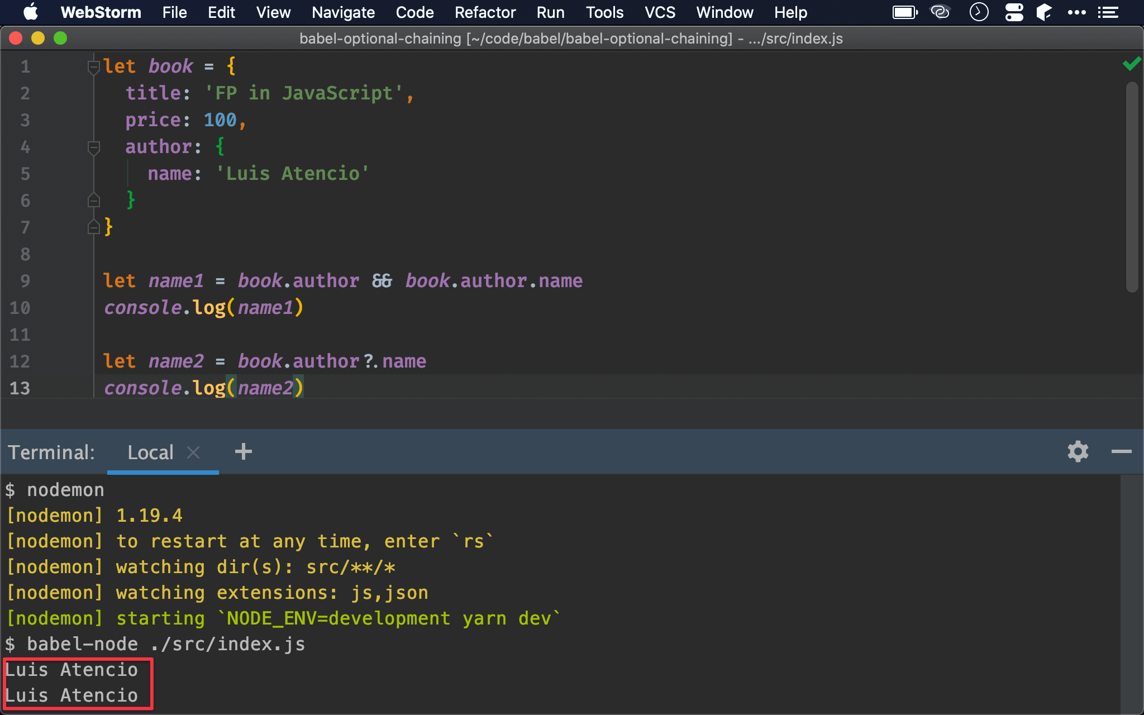Collapse the book object fold at line 1
The height and width of the screenshot is (715, 1144).
[x=94, y=67]
